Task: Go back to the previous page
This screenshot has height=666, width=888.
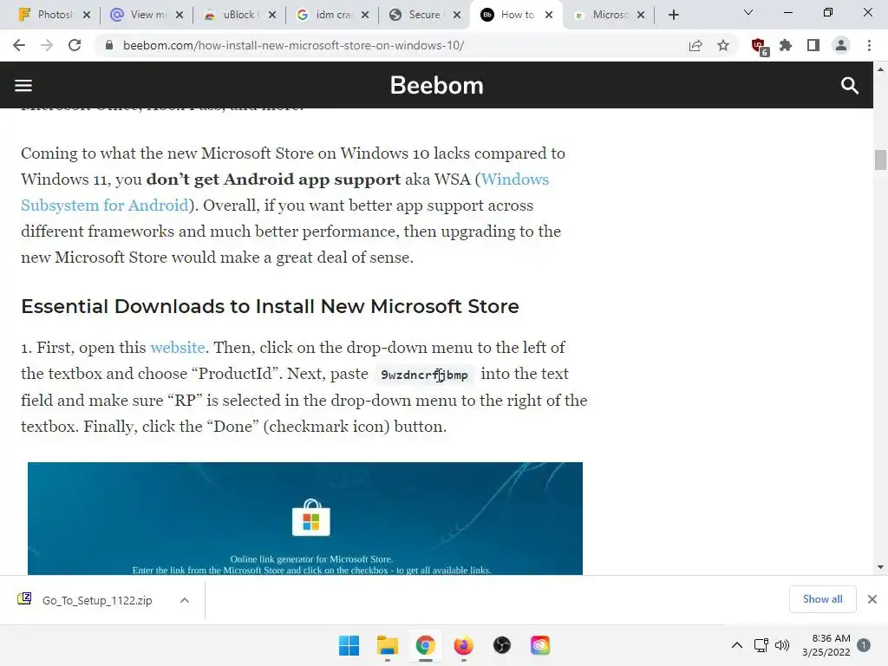Action: click(19, 45)
